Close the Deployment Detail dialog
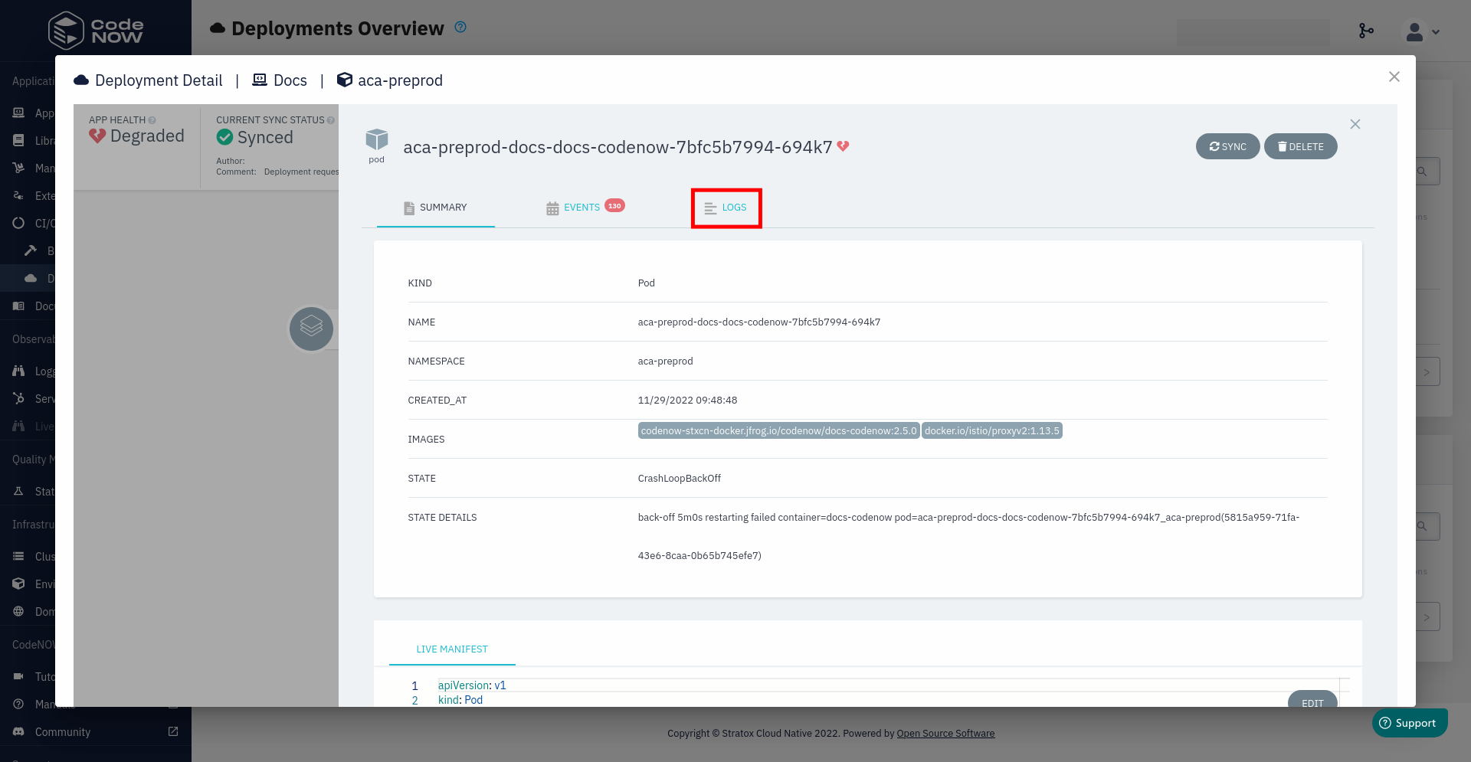Screen dimensions: 1471x762 click(x=1394, y=77)
